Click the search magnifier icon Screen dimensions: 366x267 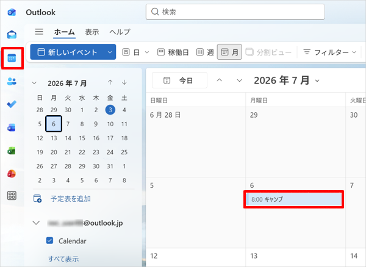(x=155, y=12)
